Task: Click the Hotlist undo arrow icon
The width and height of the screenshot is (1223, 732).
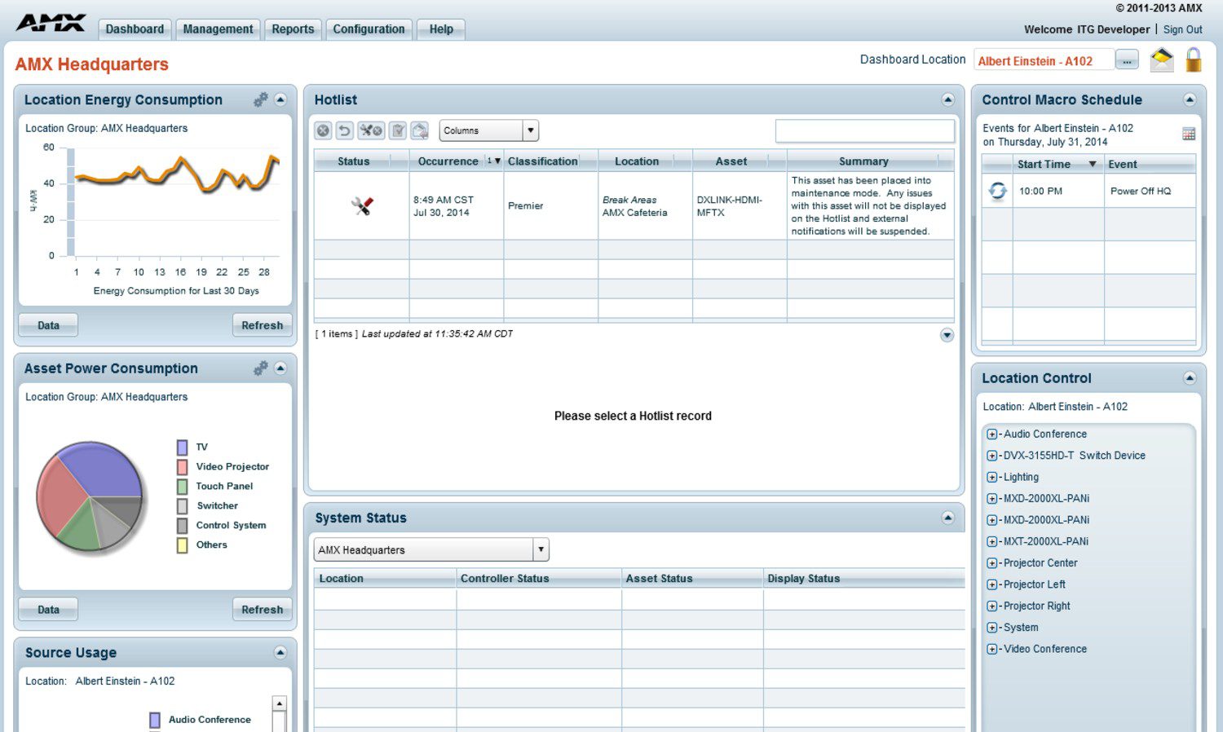Action: coord(345,130)
